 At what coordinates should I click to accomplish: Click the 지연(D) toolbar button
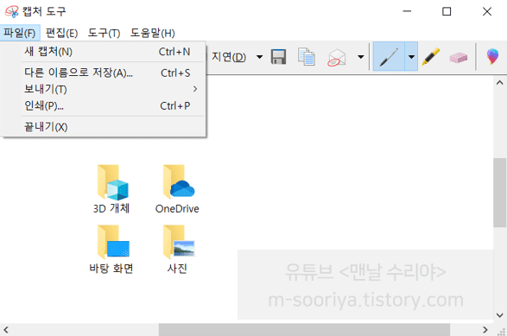pos(229,57)
